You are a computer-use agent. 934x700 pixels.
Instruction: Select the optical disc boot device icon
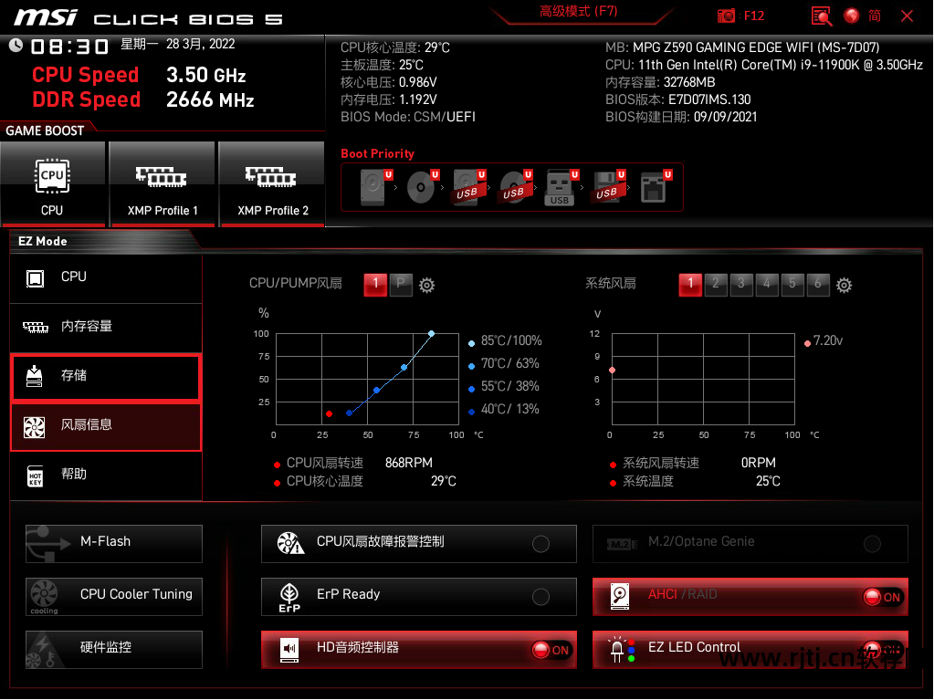click(420, 186)
